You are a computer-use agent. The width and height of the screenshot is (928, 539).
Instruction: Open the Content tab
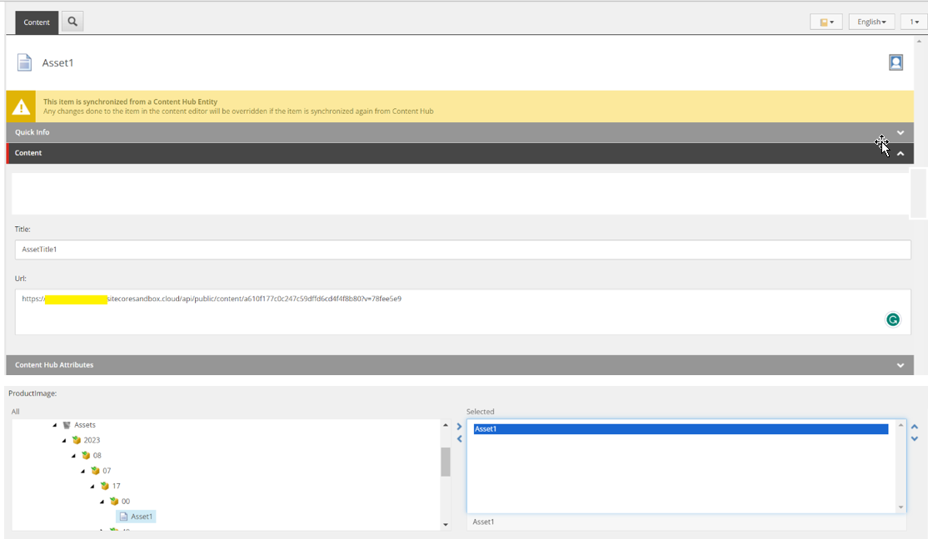(37, 22)
